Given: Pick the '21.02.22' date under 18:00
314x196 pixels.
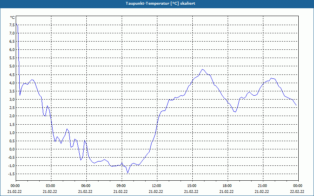Looking at the screenshot, I should [226, 192].
